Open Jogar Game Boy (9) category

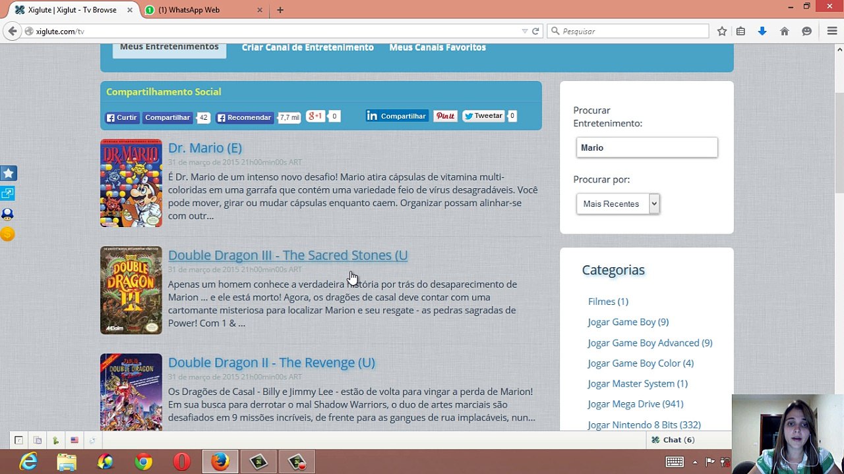pyautogui.click(x=628, y=322)
